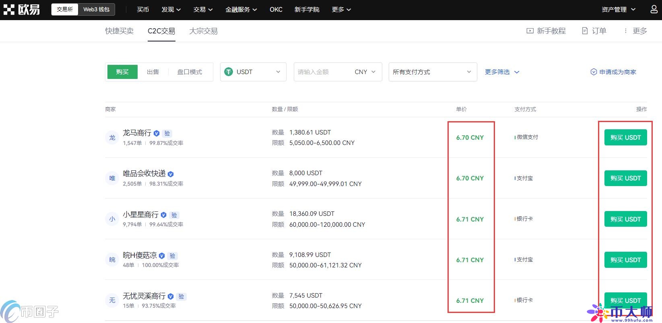Click the 新手教程 video icon
662x323 pixels.
(530, 31)
